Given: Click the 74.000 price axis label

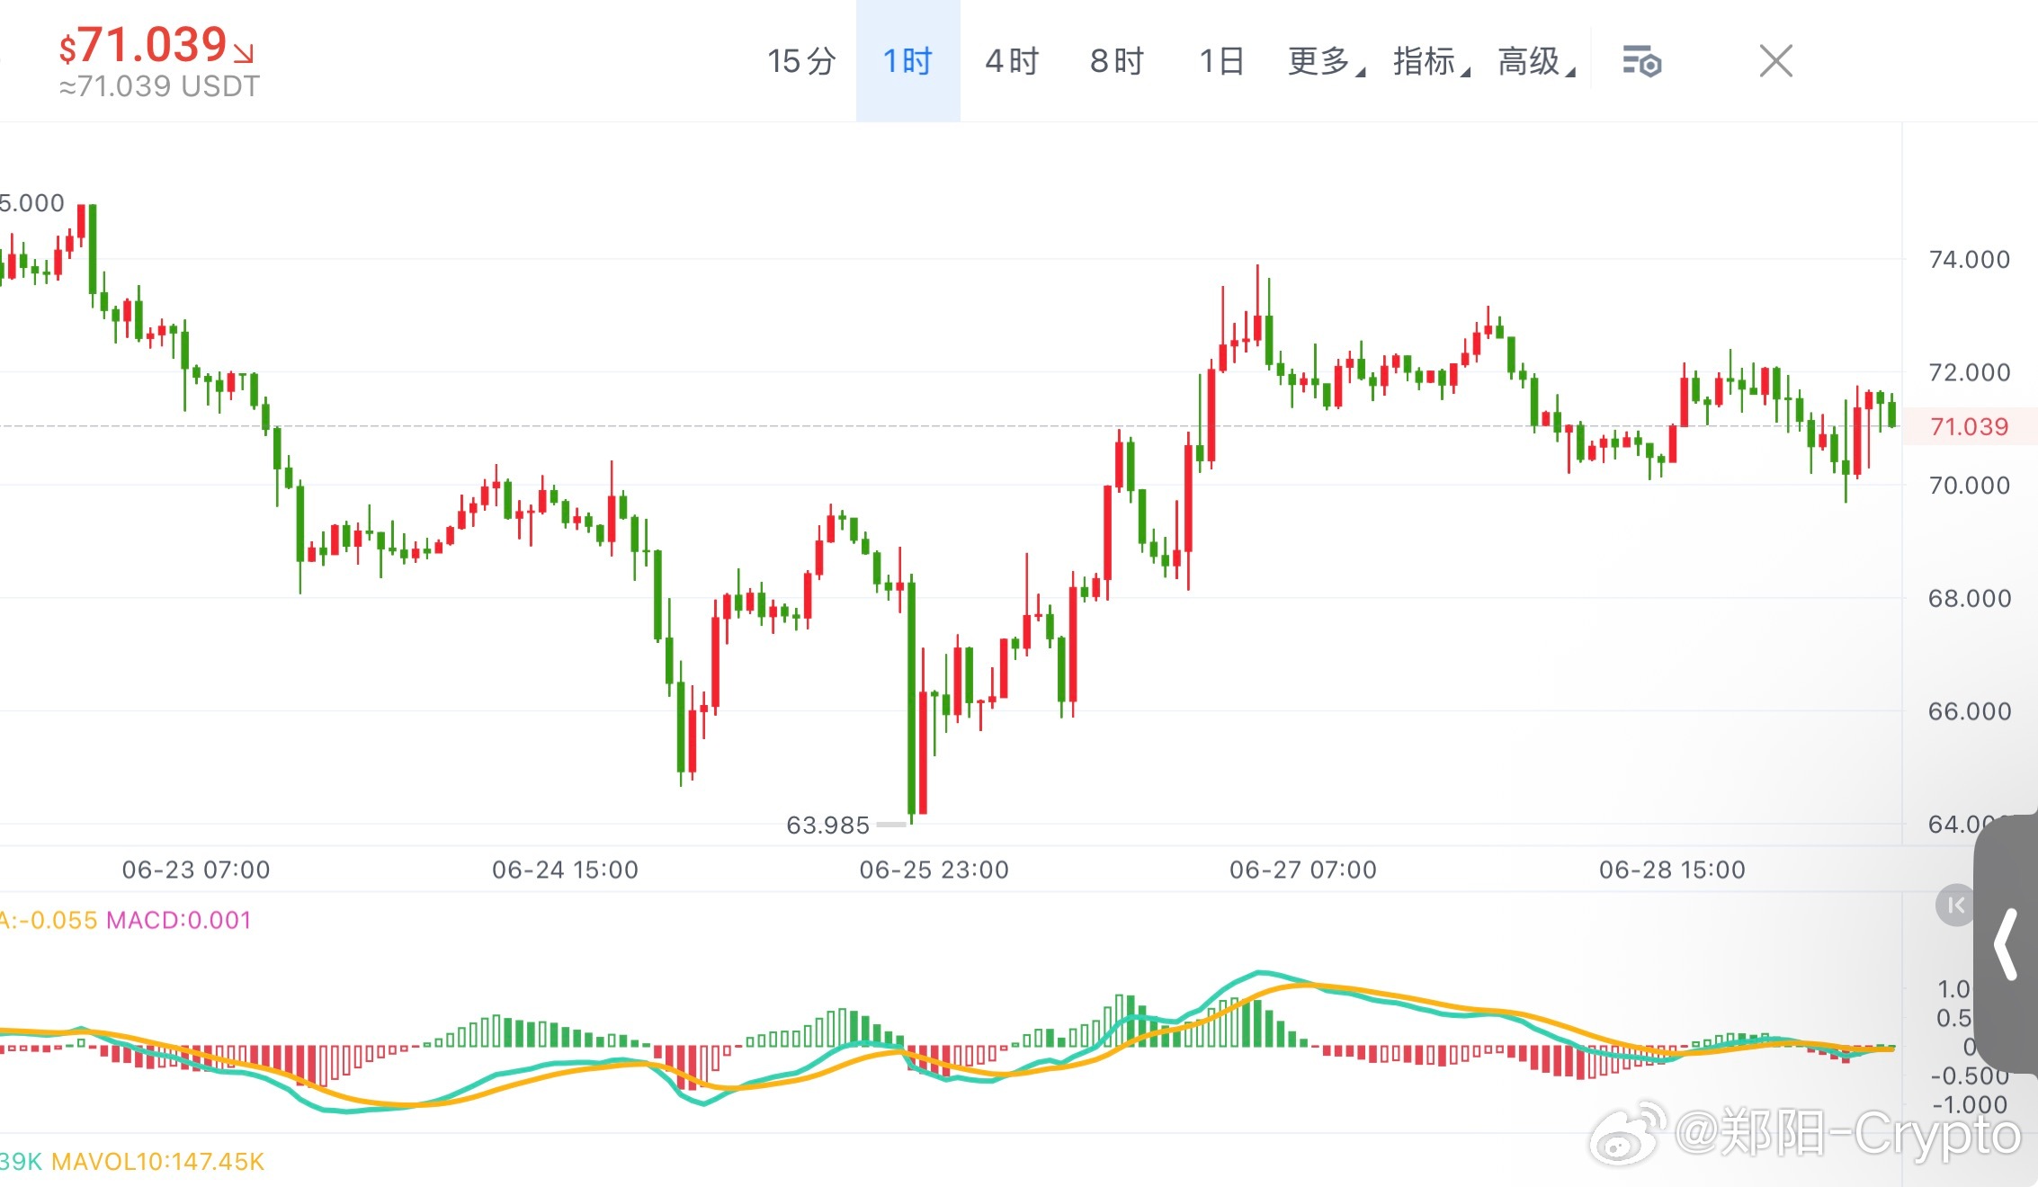Looking at the screenshot, I should [1969, 259].
